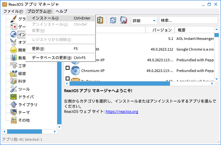Click the globe database update toolbar icon
The image size is (221, 145).
123,20
